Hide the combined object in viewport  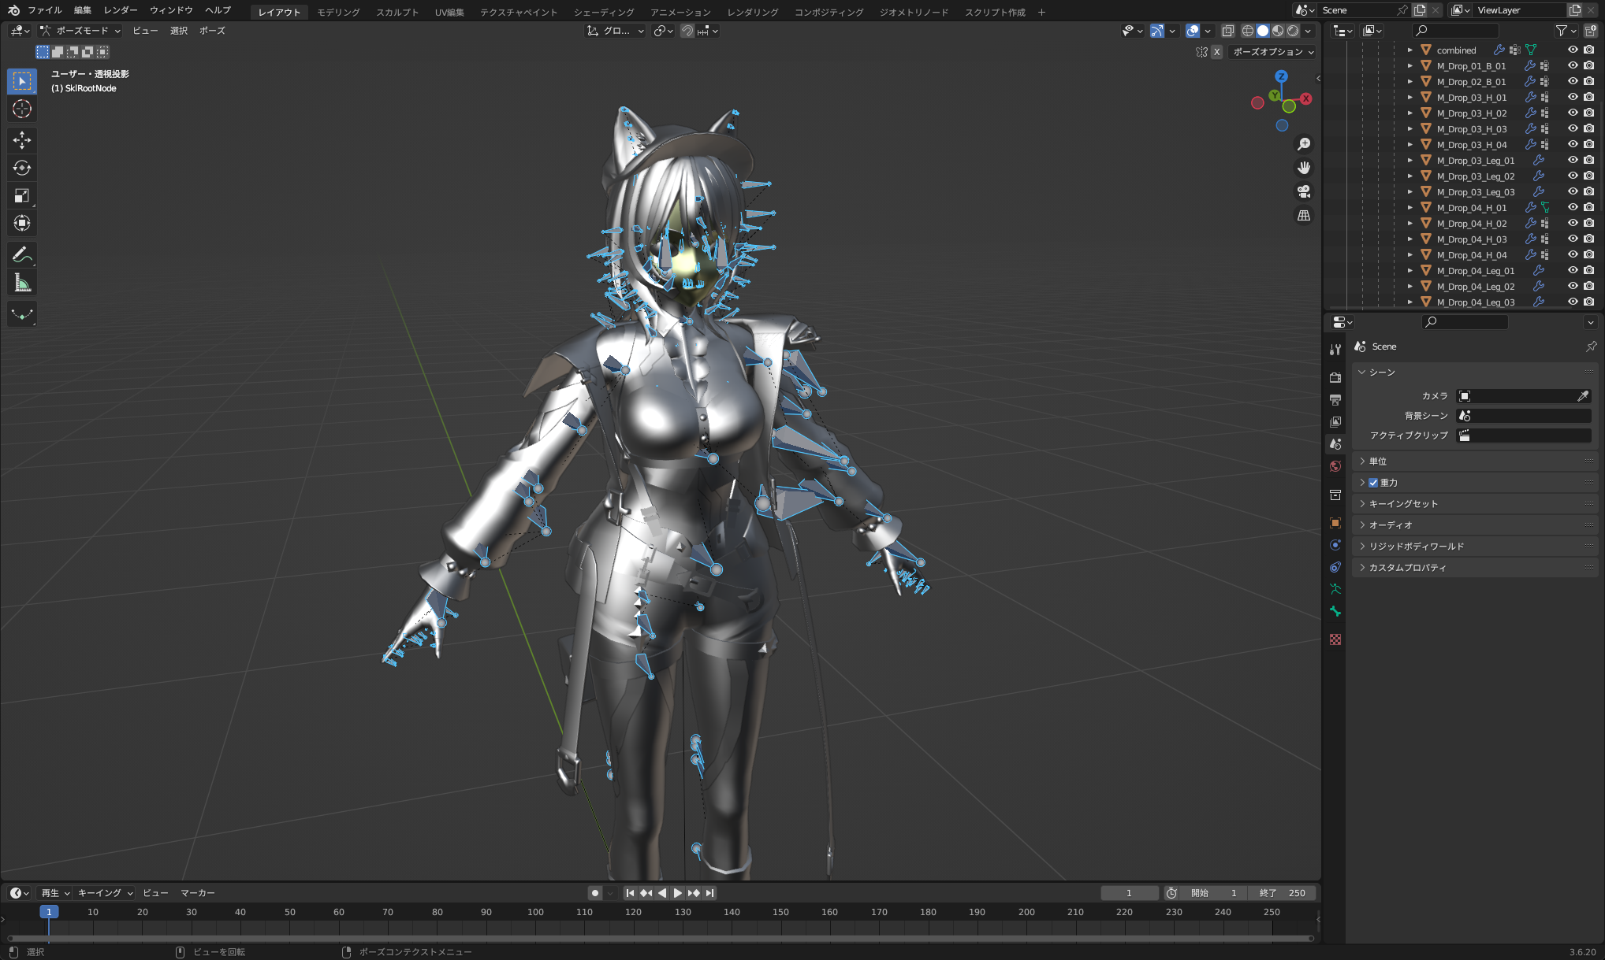[x=1573, y=50]
